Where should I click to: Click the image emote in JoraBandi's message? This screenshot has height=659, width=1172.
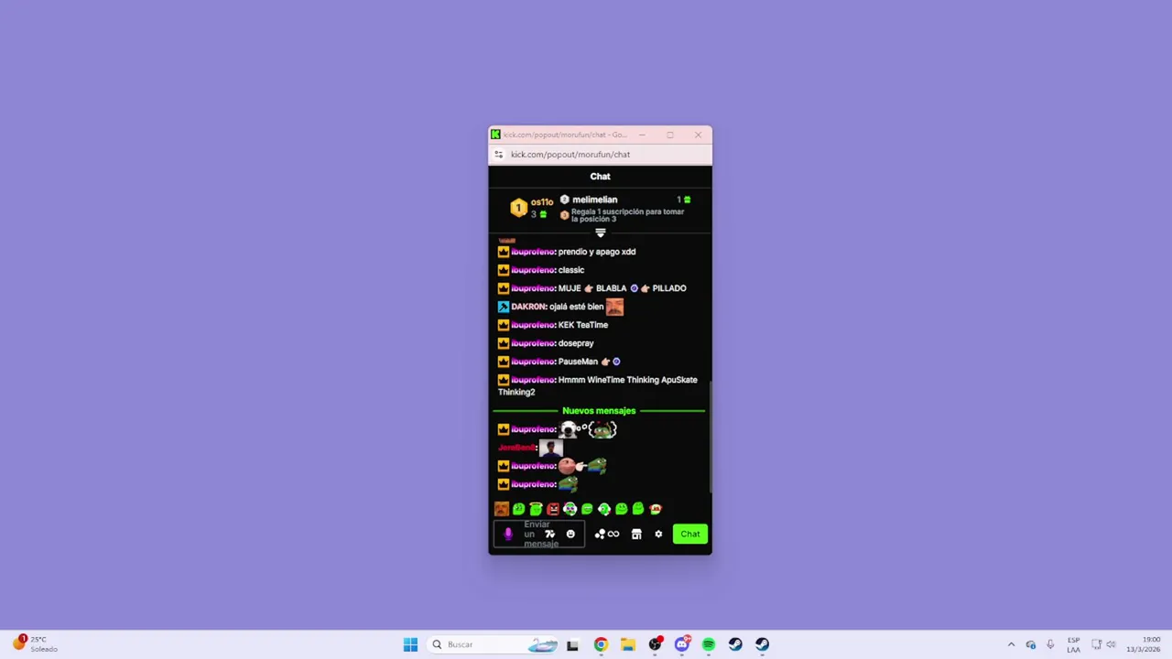[550, 448]
